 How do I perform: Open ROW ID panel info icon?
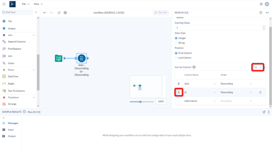click(261, 13)
